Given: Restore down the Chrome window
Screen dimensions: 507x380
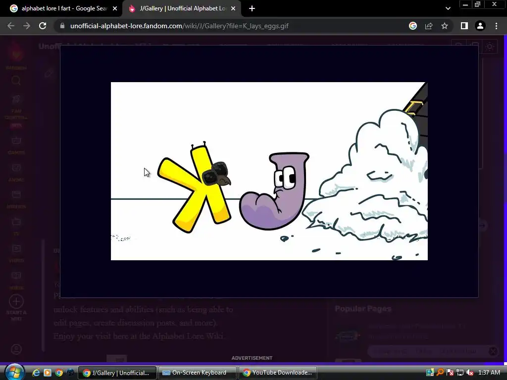Looking at the screenshot, I should coord(478,4).
